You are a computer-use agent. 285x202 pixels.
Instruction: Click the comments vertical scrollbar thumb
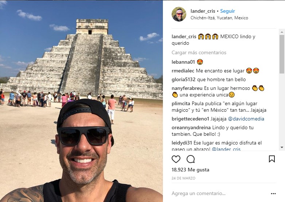click(282, 54)
